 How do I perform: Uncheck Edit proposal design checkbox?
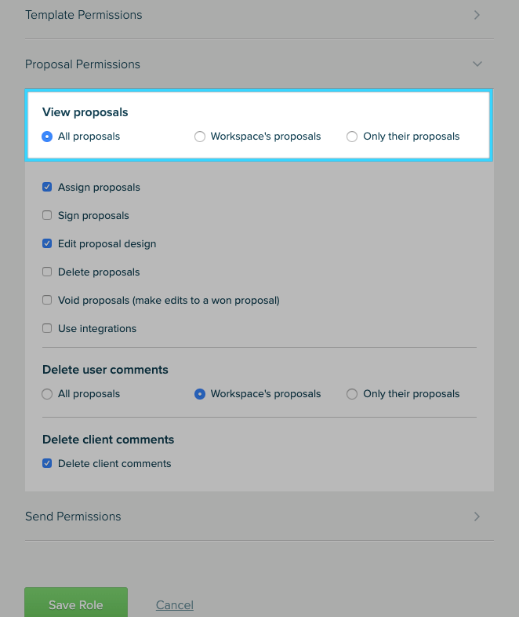tap(47, 243)
